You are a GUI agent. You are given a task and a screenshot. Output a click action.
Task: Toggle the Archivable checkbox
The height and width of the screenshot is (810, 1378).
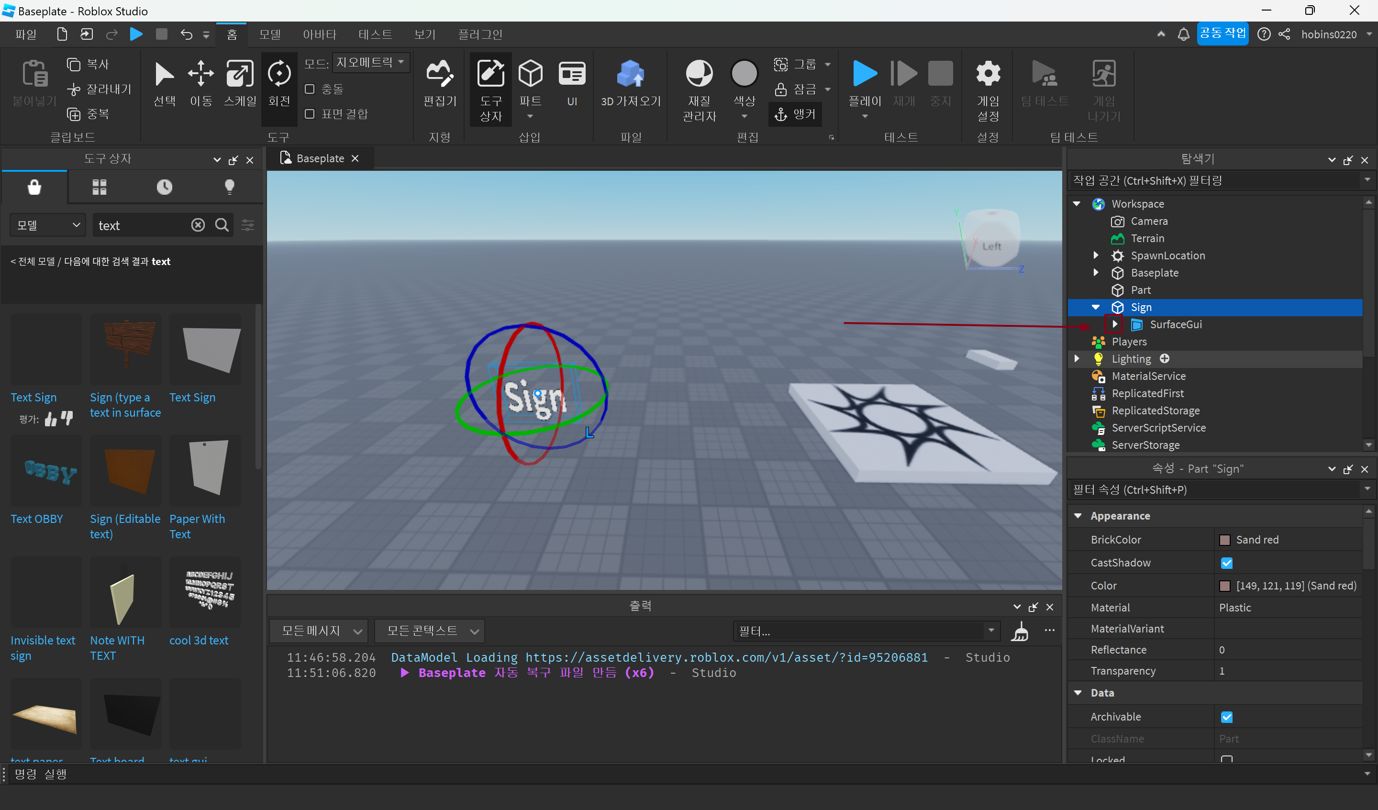click(1226, 717)
